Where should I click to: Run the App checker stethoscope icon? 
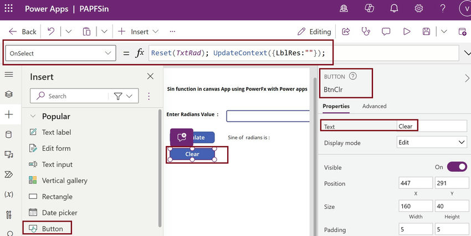click(x=366, y=31)
